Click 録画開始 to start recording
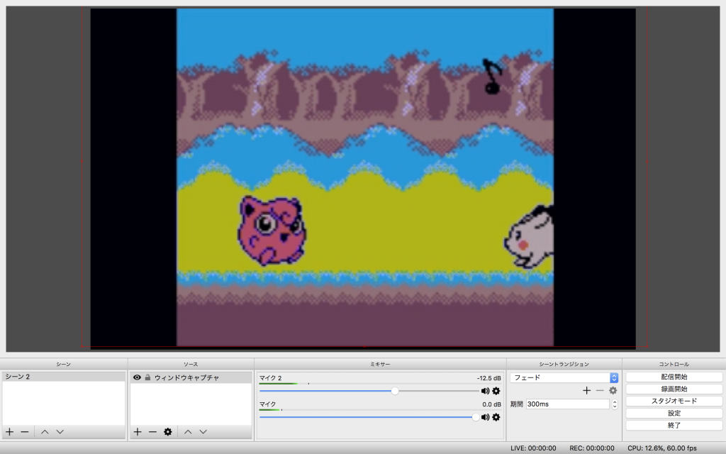Screen dimensions: 726x454 (x=674, y=389)
